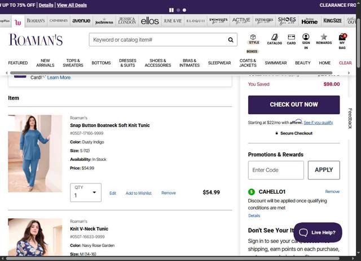Image resolution: width=361 pixels, height=261 pixels.
Task: Select the last carousel dot indicator
Action: click(184, 10)
